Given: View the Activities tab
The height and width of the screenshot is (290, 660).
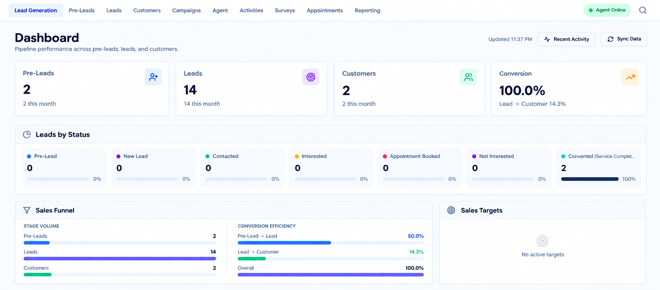Looking at the screenshot, I should tap(251, 10).
